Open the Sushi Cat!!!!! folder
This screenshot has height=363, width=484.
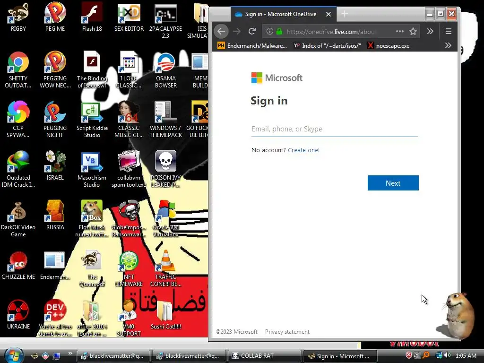point(166,315)
